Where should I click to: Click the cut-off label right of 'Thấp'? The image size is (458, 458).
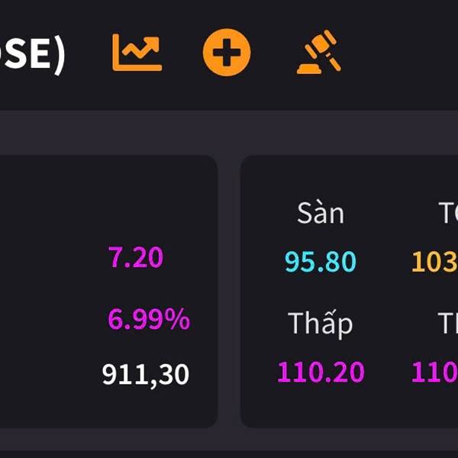448,324
